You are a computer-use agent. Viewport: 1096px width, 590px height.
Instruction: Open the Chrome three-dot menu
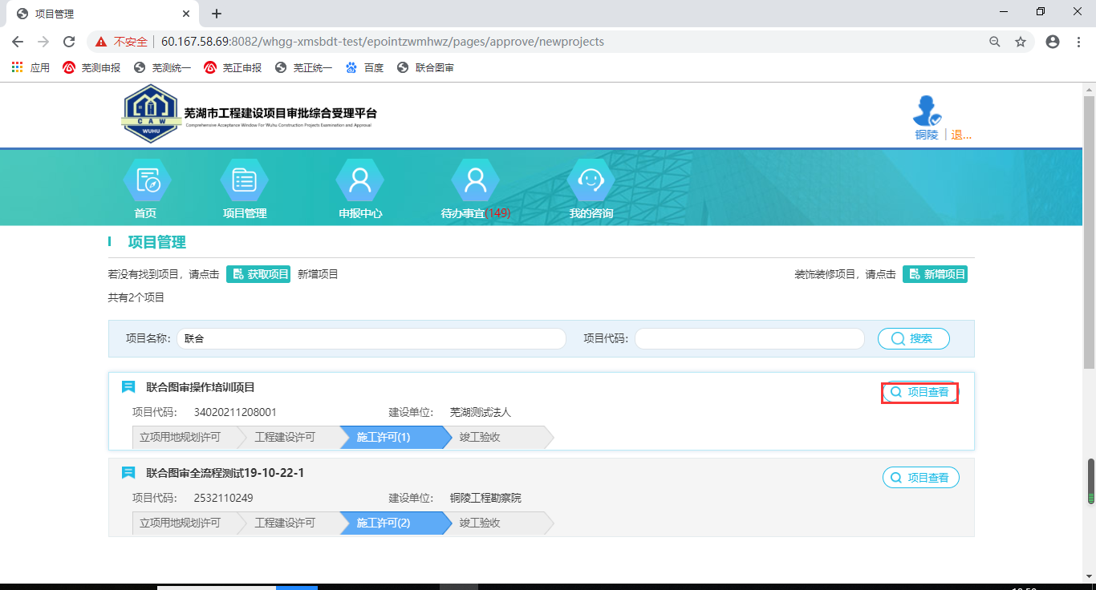(x=1078, y=42)
